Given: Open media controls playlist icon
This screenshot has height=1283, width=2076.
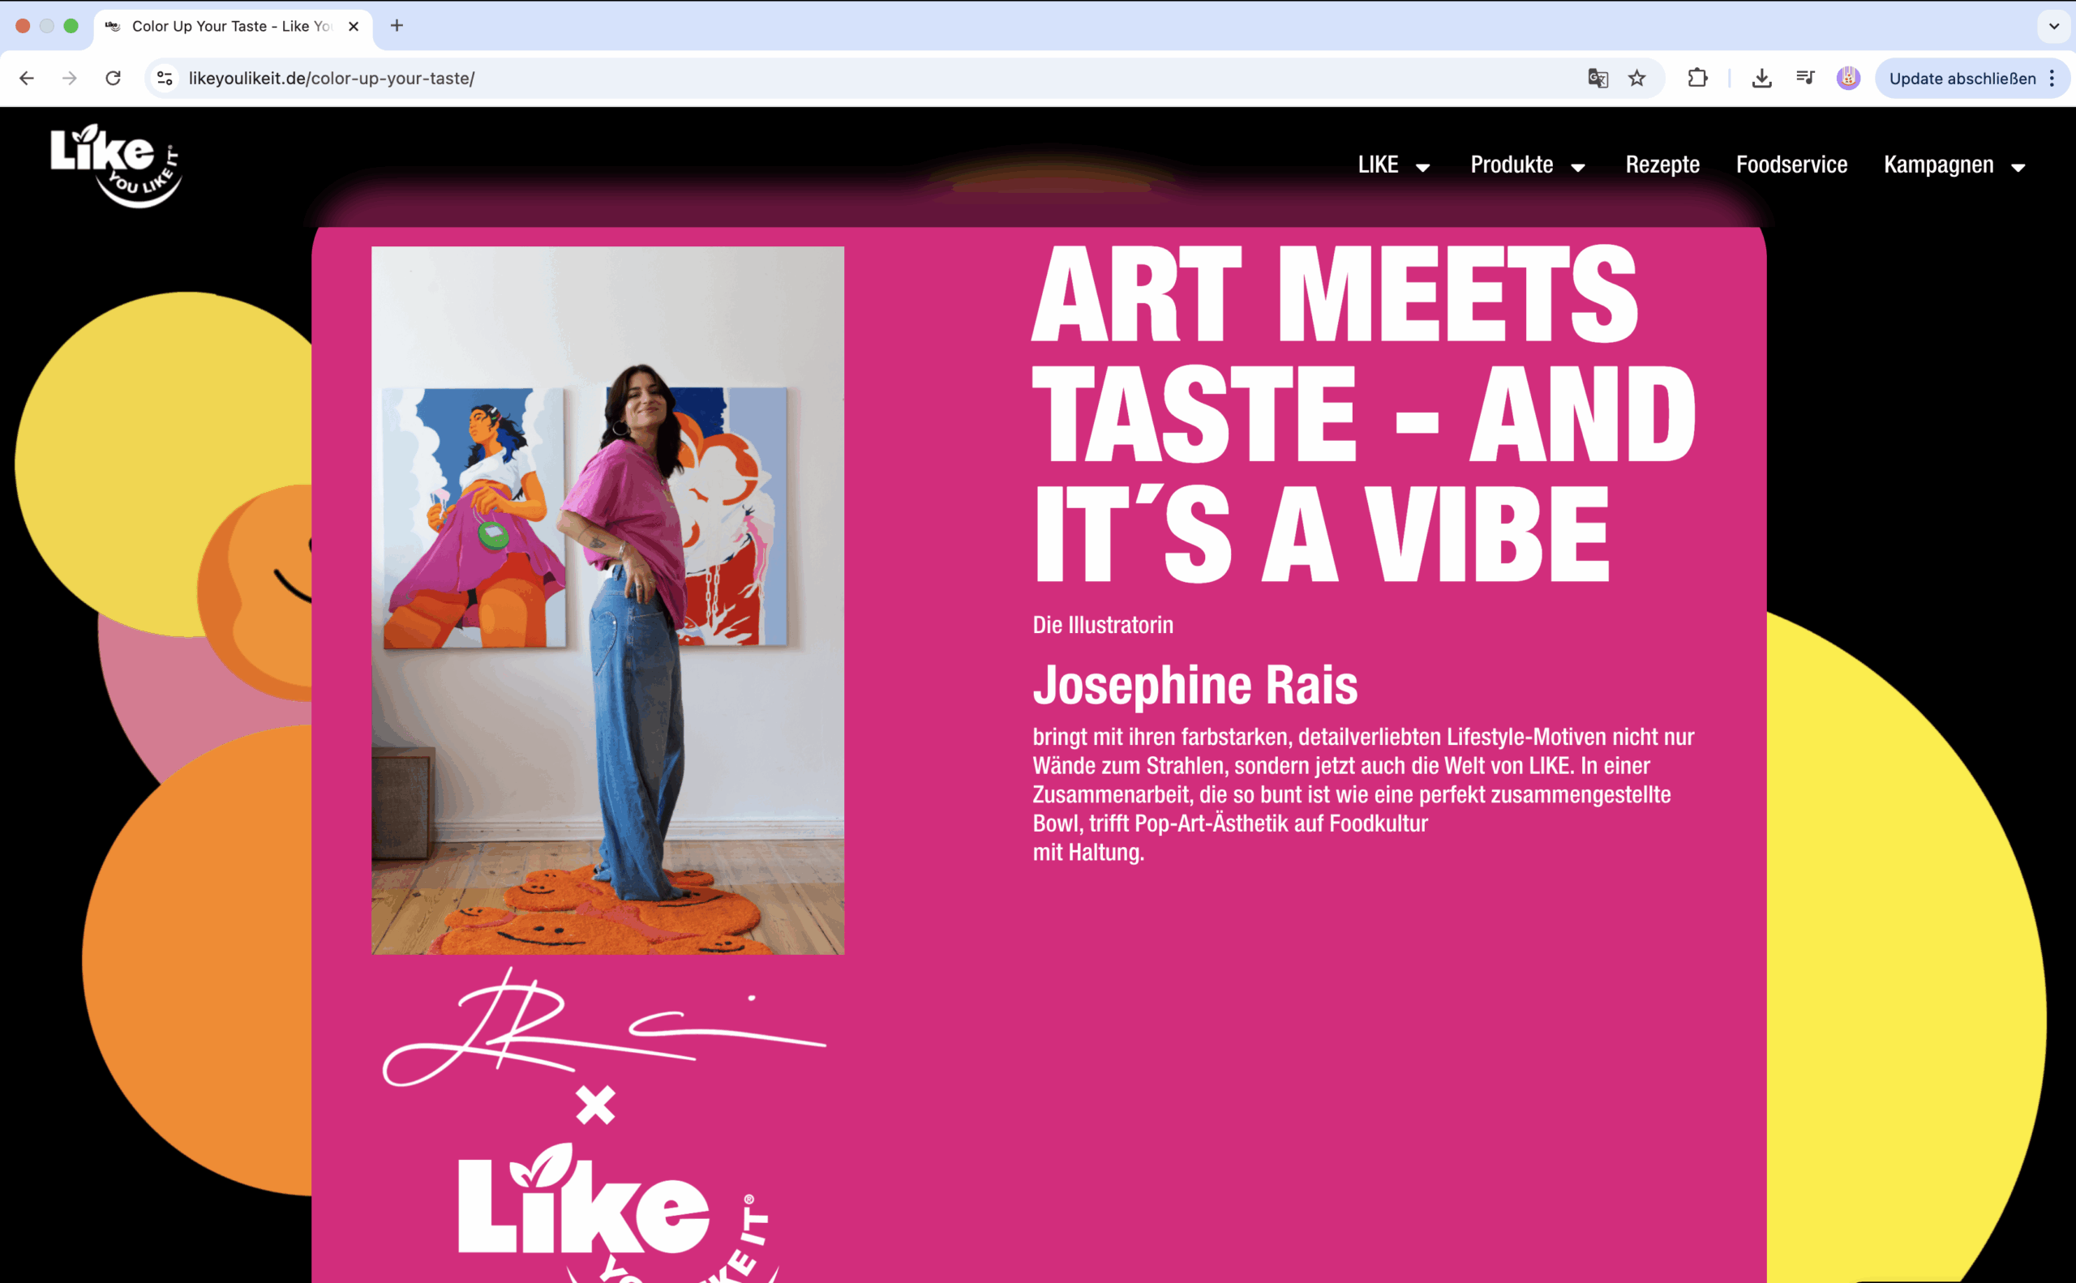Looking at the screenshot, I should [1805, 78].
